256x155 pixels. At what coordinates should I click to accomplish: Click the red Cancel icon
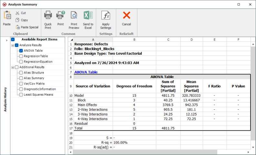[127, 16]
